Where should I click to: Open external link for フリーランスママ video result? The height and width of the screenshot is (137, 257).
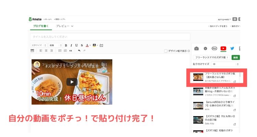(x=234, y=82)
